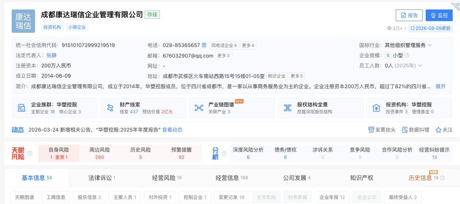
Task: Select 预警提醒 92 risk tab
Action: click(181, 153)
